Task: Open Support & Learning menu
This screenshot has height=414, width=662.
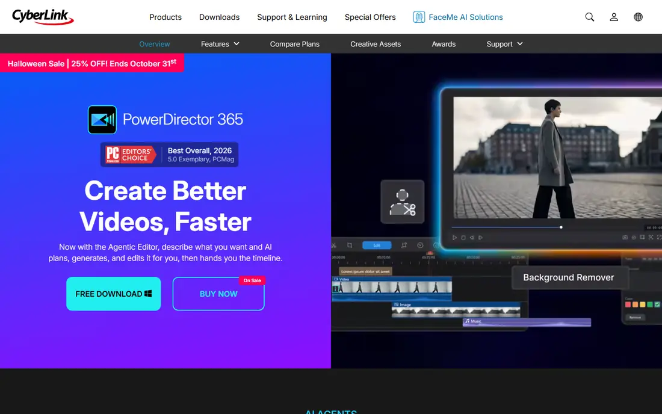Action: click(292, 17)
